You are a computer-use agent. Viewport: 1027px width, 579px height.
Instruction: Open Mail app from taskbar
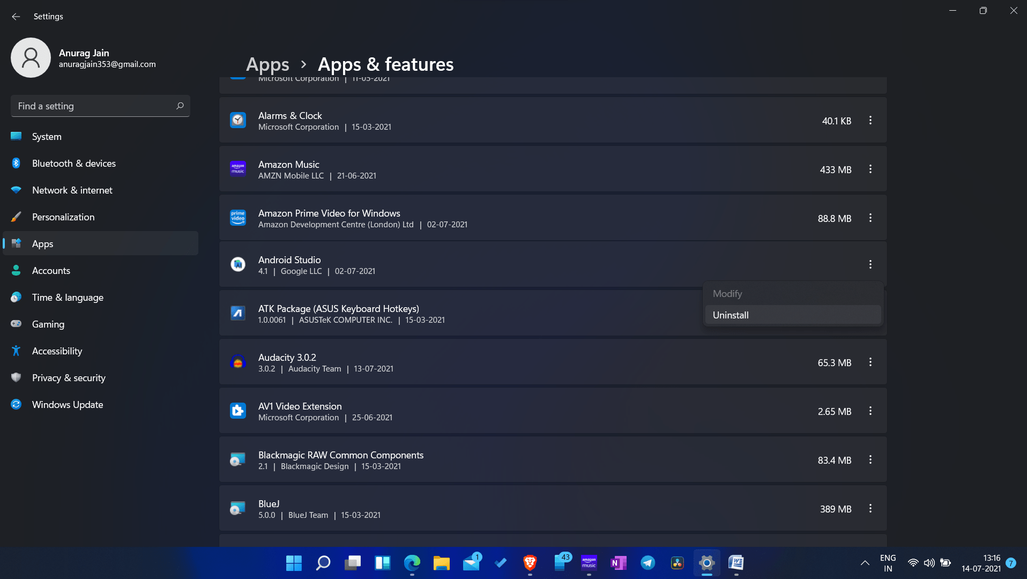(471, 563)
